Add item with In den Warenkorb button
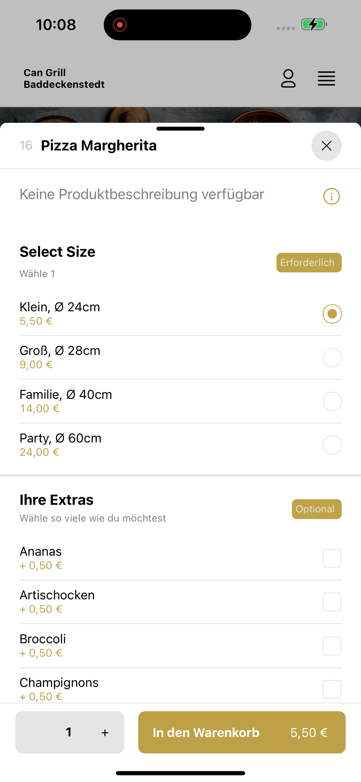Image resolution: width=361 pixels, height=782 pixels. coord(242,732)
